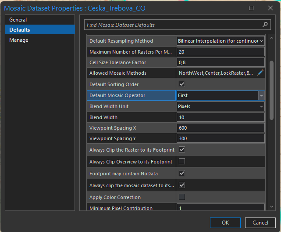Click the pencil icon for Allowed Mosaic Methods
281x232 pixels.
click(x=260, y=73)
